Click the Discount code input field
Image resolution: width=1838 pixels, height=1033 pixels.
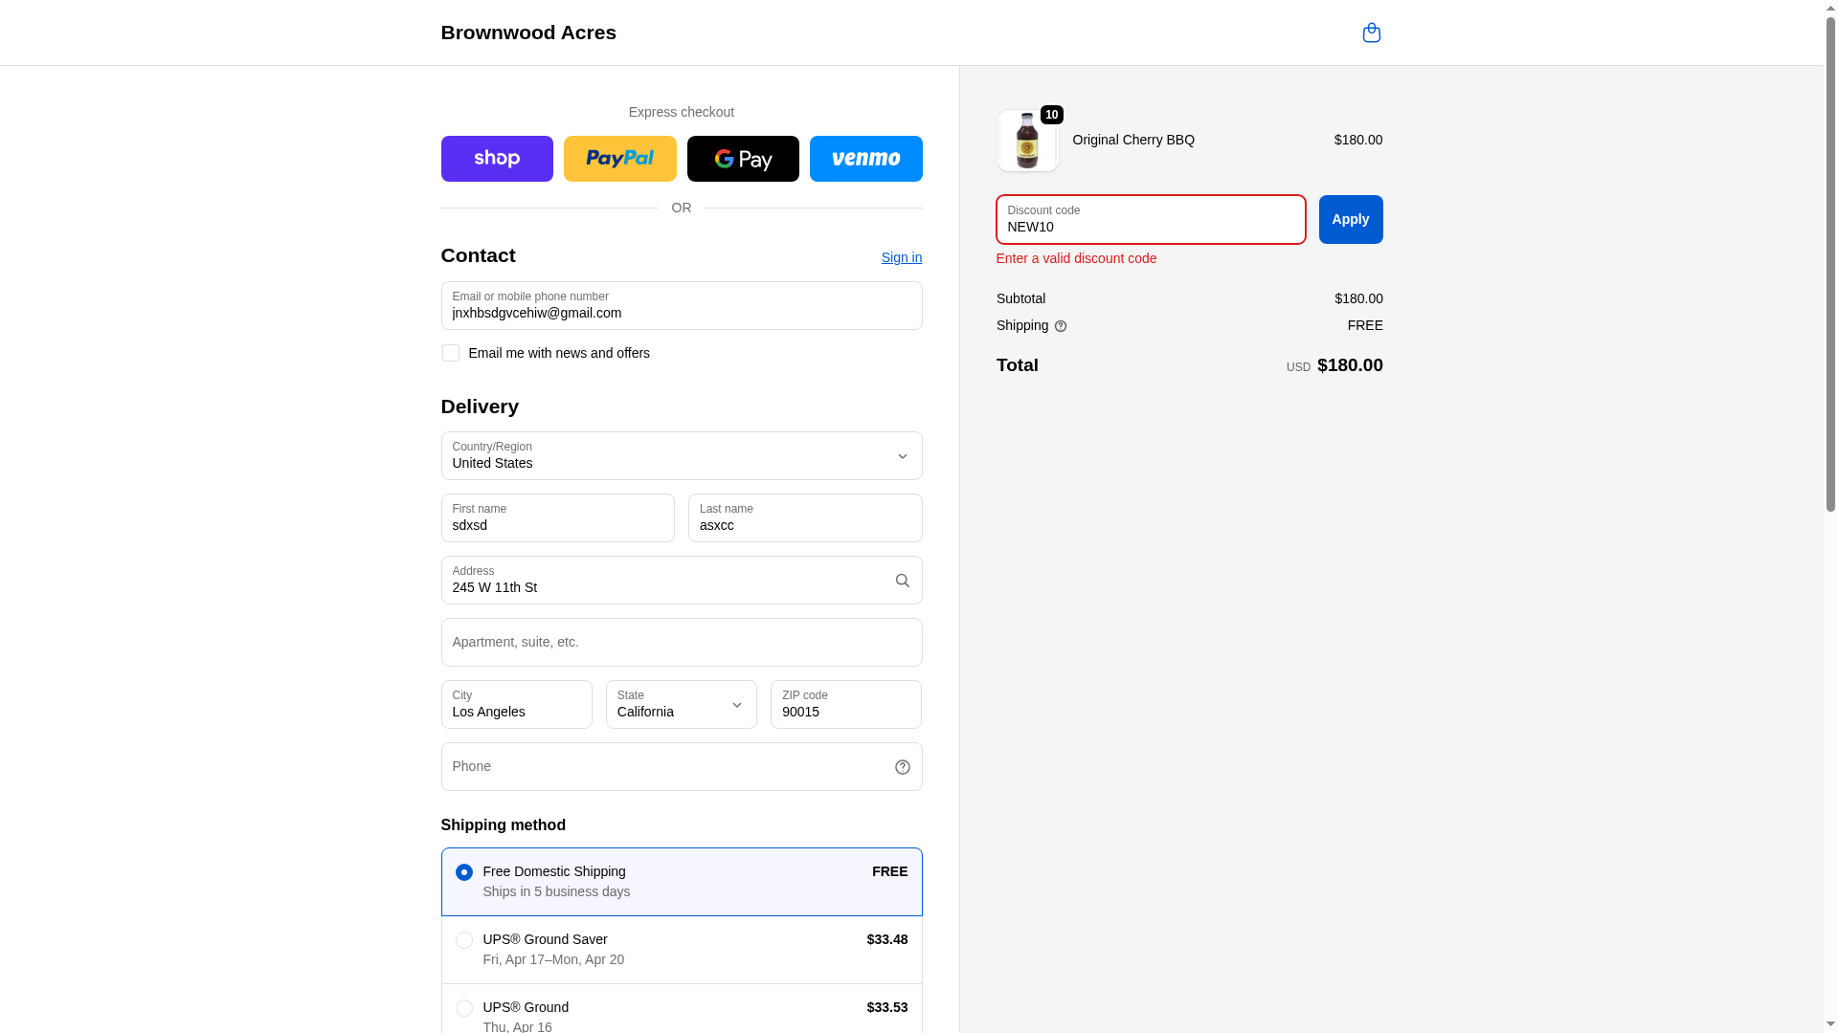(1150, 220)
